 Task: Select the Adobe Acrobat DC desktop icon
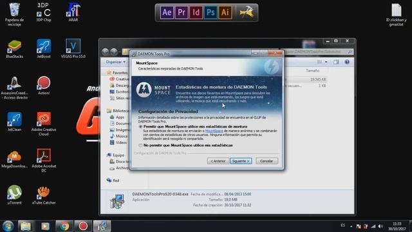pyautogui.click(x=44, y=160)
